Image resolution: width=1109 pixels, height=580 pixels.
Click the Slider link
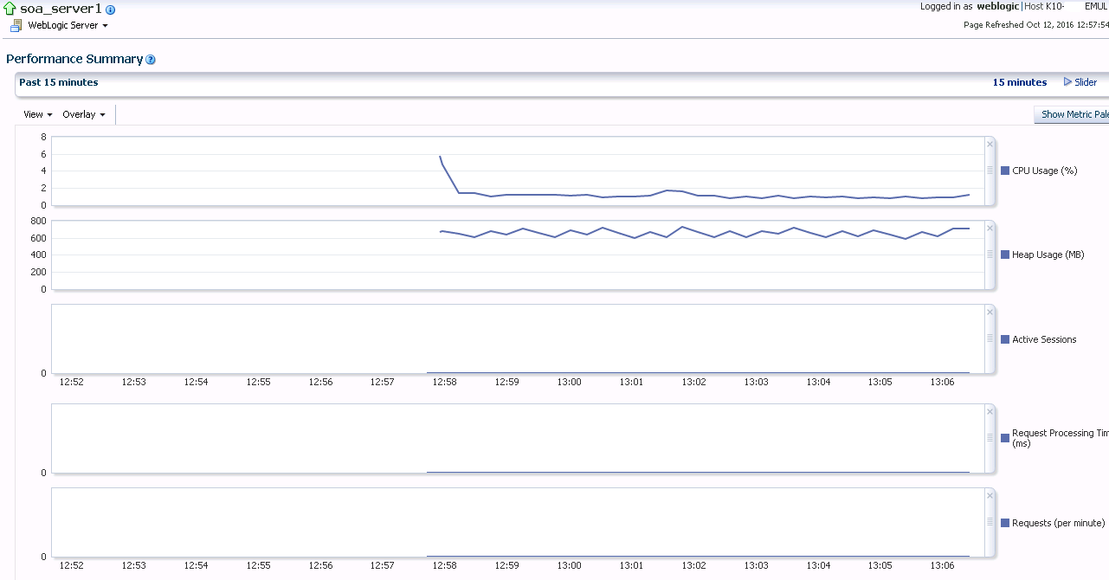point(1086,82)
